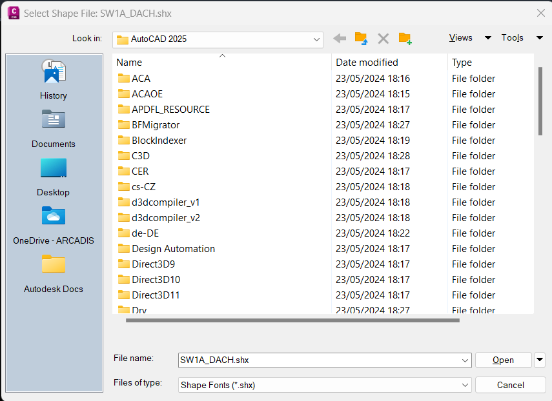Expand the Files of type dropdown
The image size is (552, 401).
pos(464,385)
